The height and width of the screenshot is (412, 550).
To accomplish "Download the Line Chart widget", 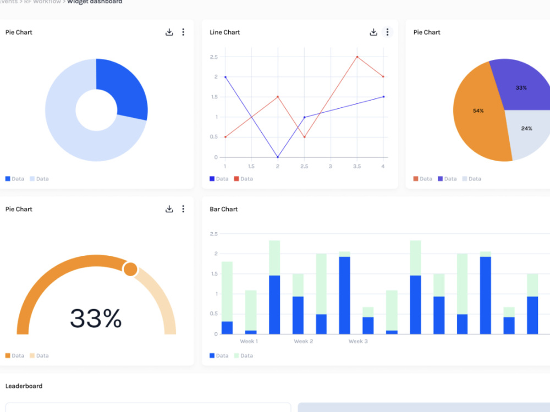I will pyautogui.click(x=373, y=32).
